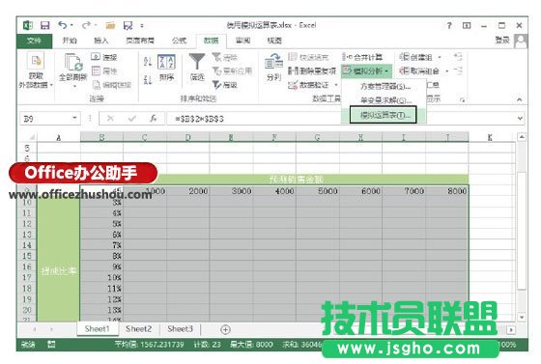The height and width of the screenshot is (364, 541).
Task: Open the Undo history dropdown arrow
Action: 71,25
